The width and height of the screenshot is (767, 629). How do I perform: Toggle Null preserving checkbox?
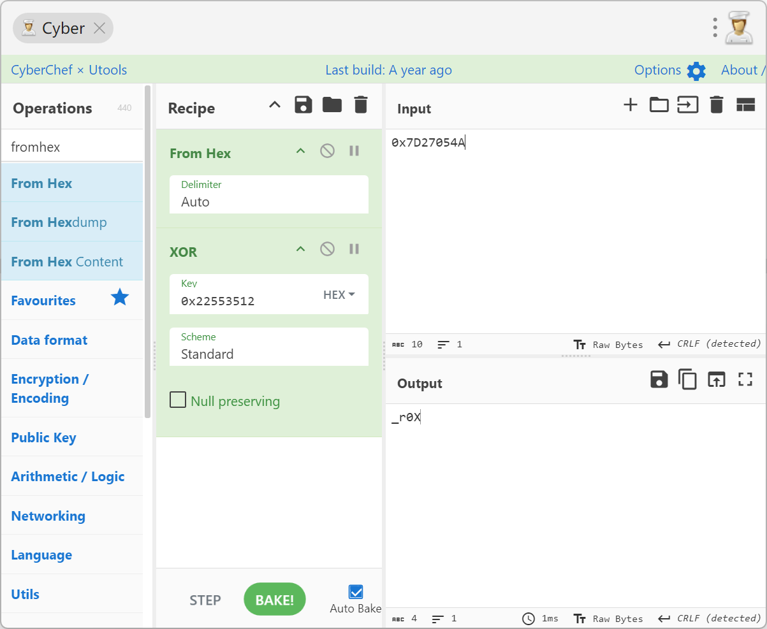[x=177, y=400]
